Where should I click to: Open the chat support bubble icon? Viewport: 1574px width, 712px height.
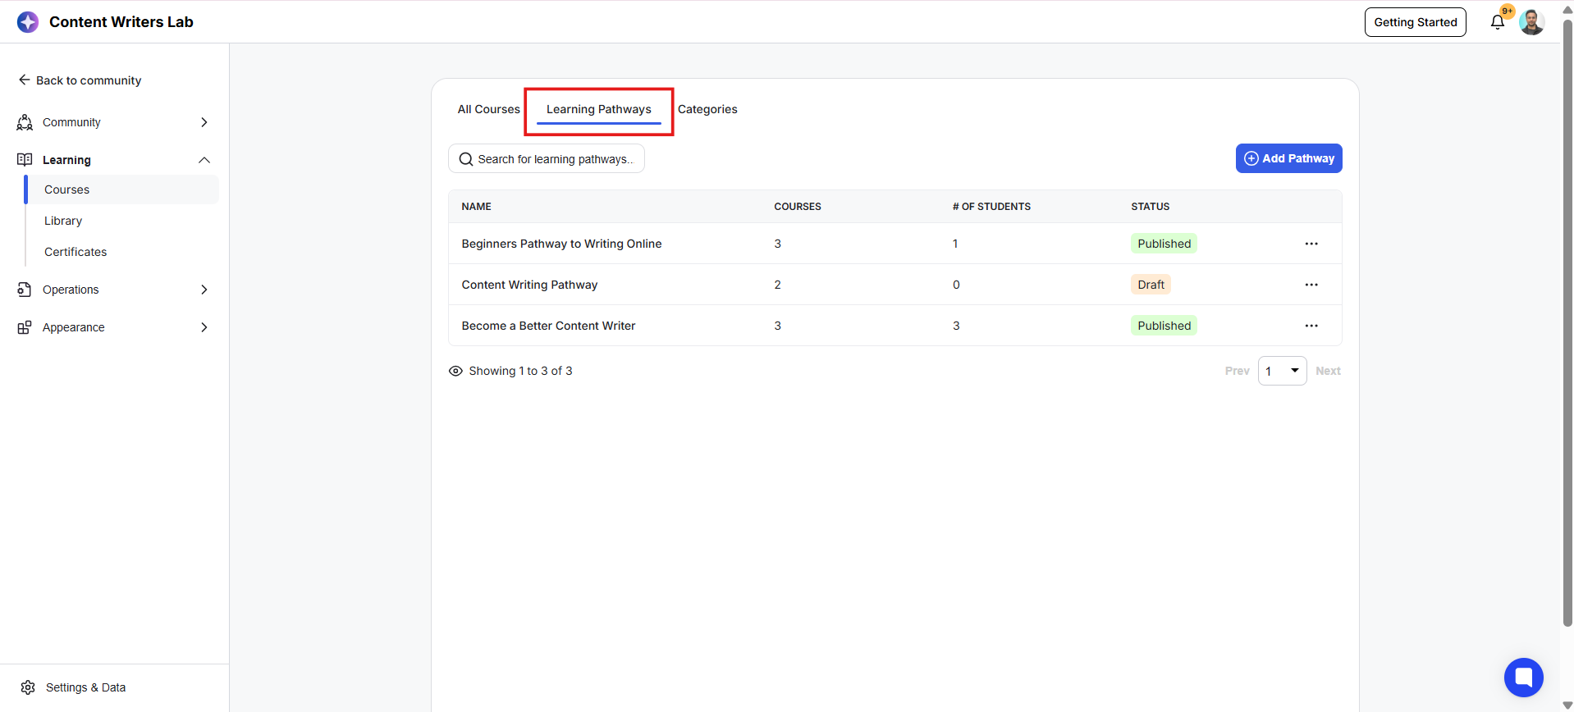pyautogui.click(x=1524, y=678)
